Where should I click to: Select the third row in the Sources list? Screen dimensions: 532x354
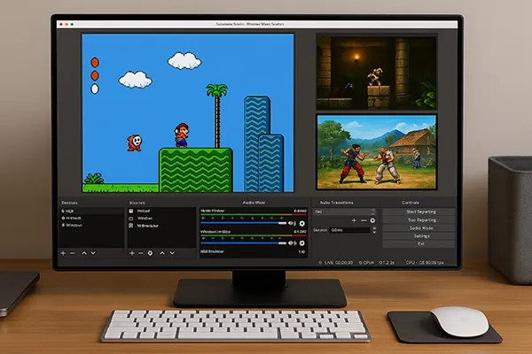click(x=161, y=226)
